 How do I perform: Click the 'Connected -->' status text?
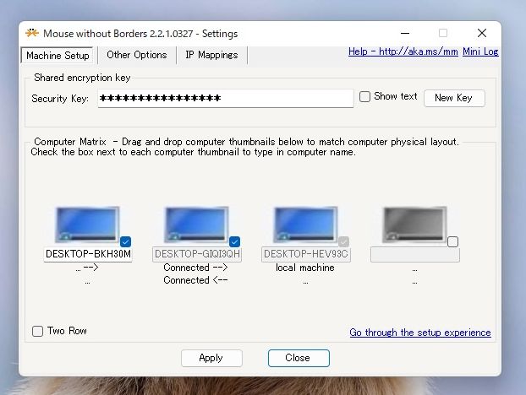(x=195, y=268)
